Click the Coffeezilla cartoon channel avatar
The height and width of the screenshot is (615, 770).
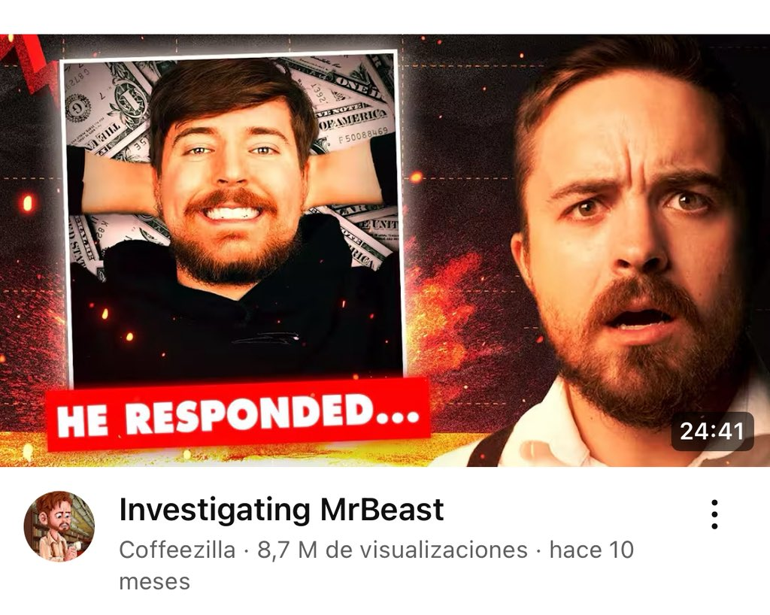pyautogui.click(x=59, y=526)
